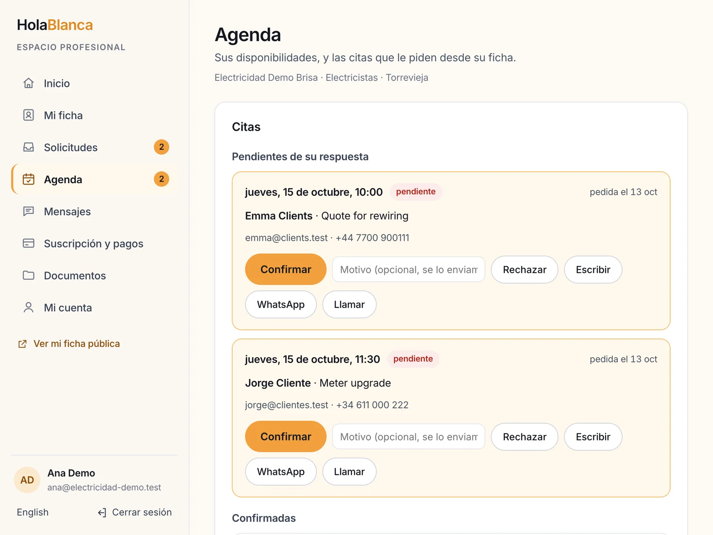713x535 pixels.
Task: Click the Agenda calendar icon
Action: tap(29, 180)
